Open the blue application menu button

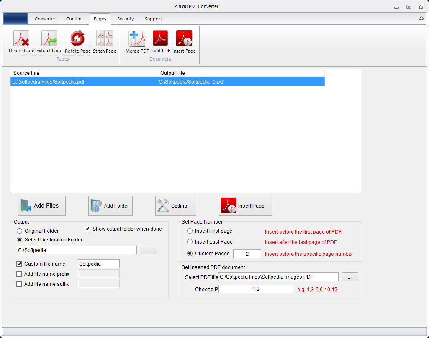point(15,19)
